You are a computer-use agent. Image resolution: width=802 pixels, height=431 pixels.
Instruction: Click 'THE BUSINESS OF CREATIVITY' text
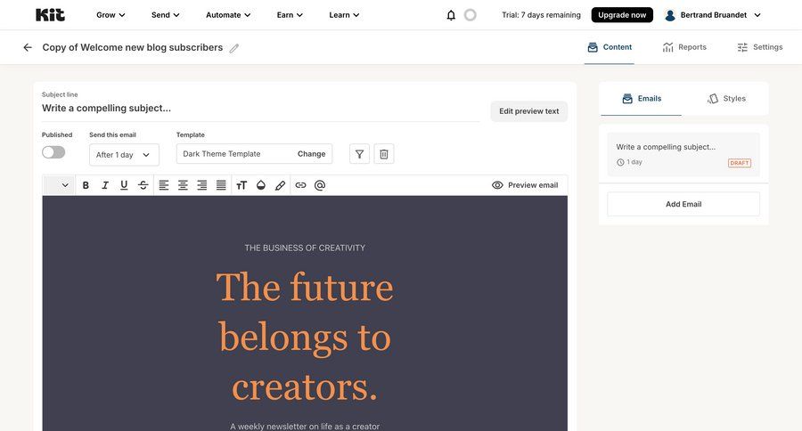pos(305,248)
